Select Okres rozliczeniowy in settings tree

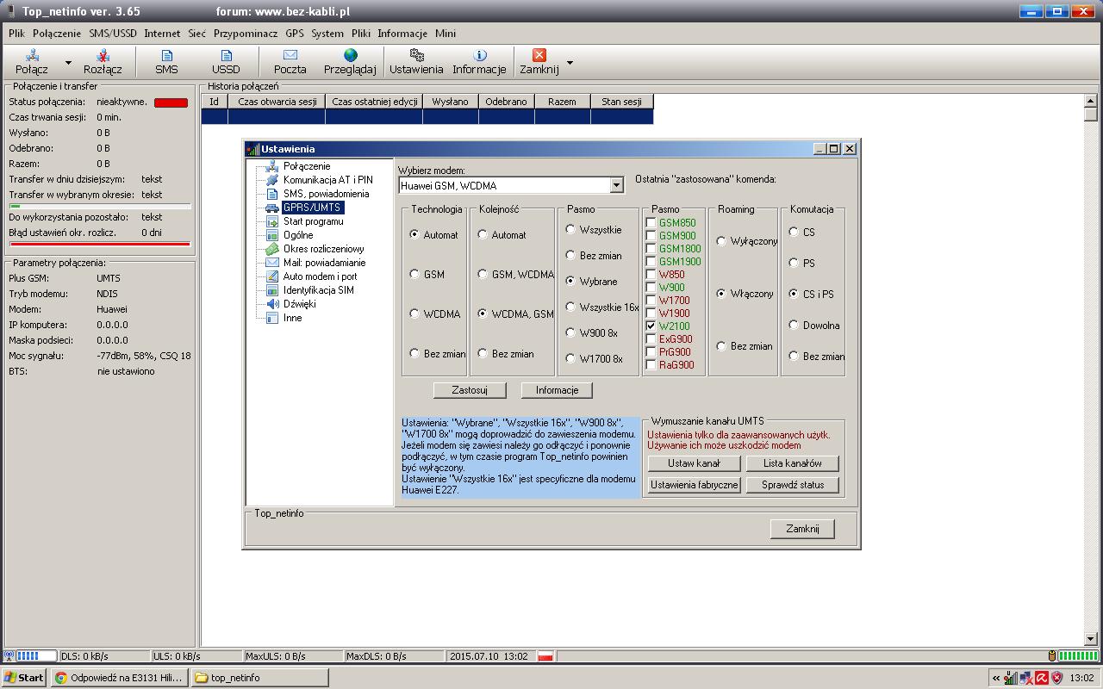pos(323,249)
